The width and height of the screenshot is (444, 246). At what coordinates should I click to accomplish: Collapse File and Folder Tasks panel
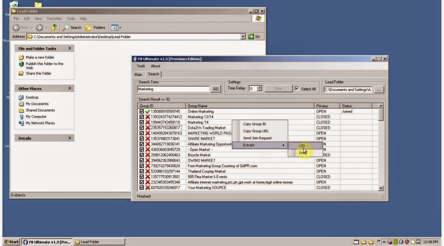click(70, 49)
